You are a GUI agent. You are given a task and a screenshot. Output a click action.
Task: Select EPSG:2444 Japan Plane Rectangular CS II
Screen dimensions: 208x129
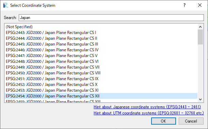(x=101, y=38)
